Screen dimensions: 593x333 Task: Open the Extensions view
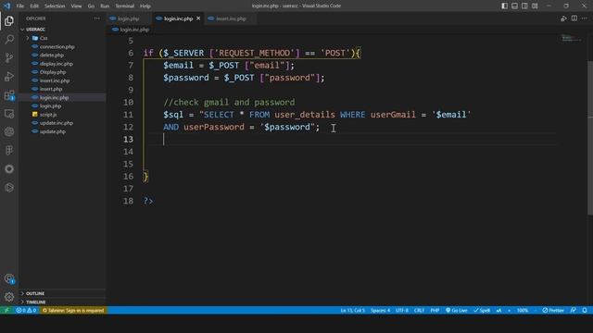9,94
